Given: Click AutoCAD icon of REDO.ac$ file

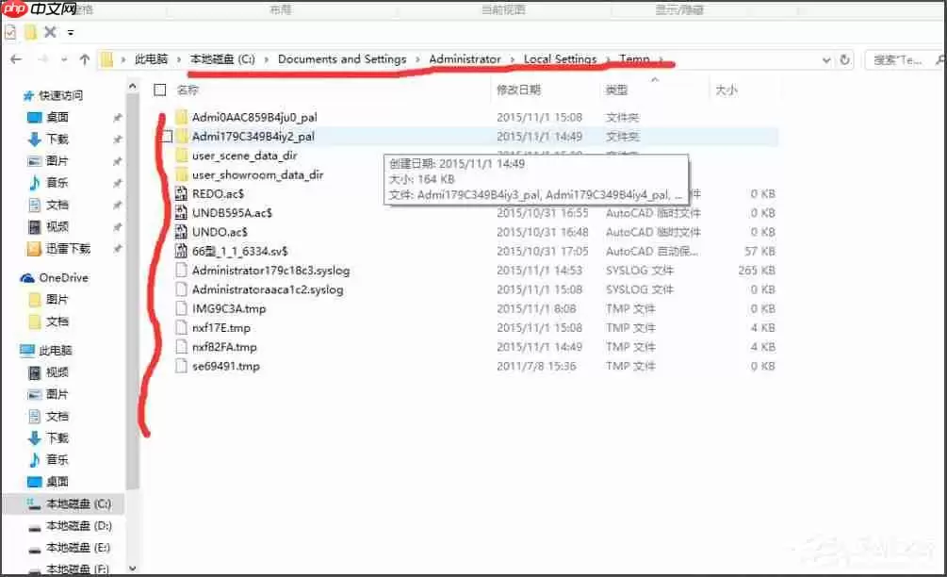Looking at the screenshot, I should point(181,194).
